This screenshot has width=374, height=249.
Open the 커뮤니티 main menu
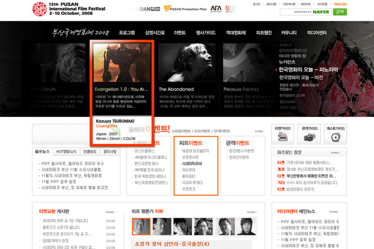coord(289,32)
